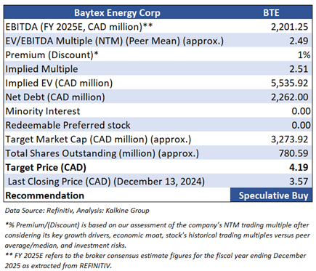
Task: Click the peer mean multiple 2.49
Action: point(299,41)
